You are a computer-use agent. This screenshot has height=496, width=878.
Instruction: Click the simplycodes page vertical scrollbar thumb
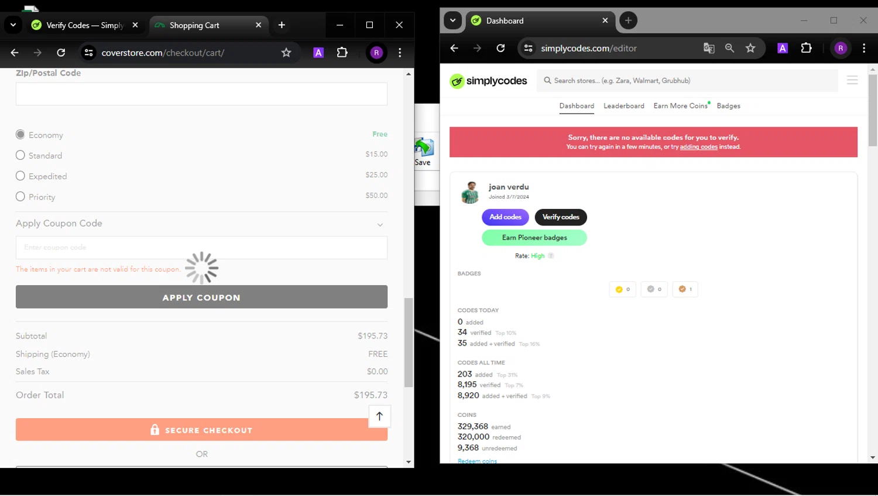tap(873, 111)
